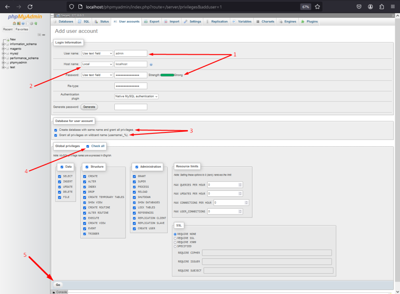Image resolution: width=400 pixels, height=294 pixels.
Task: Collapse all navigation tree items icon
Action: (39, 35)
